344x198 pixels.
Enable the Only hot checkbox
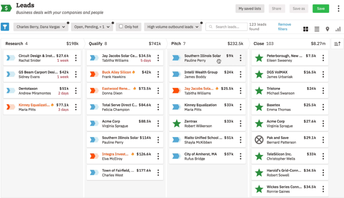pos(121,26)
